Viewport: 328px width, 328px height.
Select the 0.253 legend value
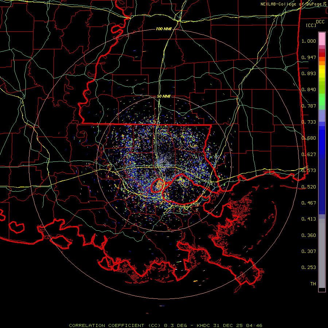(x=309, y=268)
